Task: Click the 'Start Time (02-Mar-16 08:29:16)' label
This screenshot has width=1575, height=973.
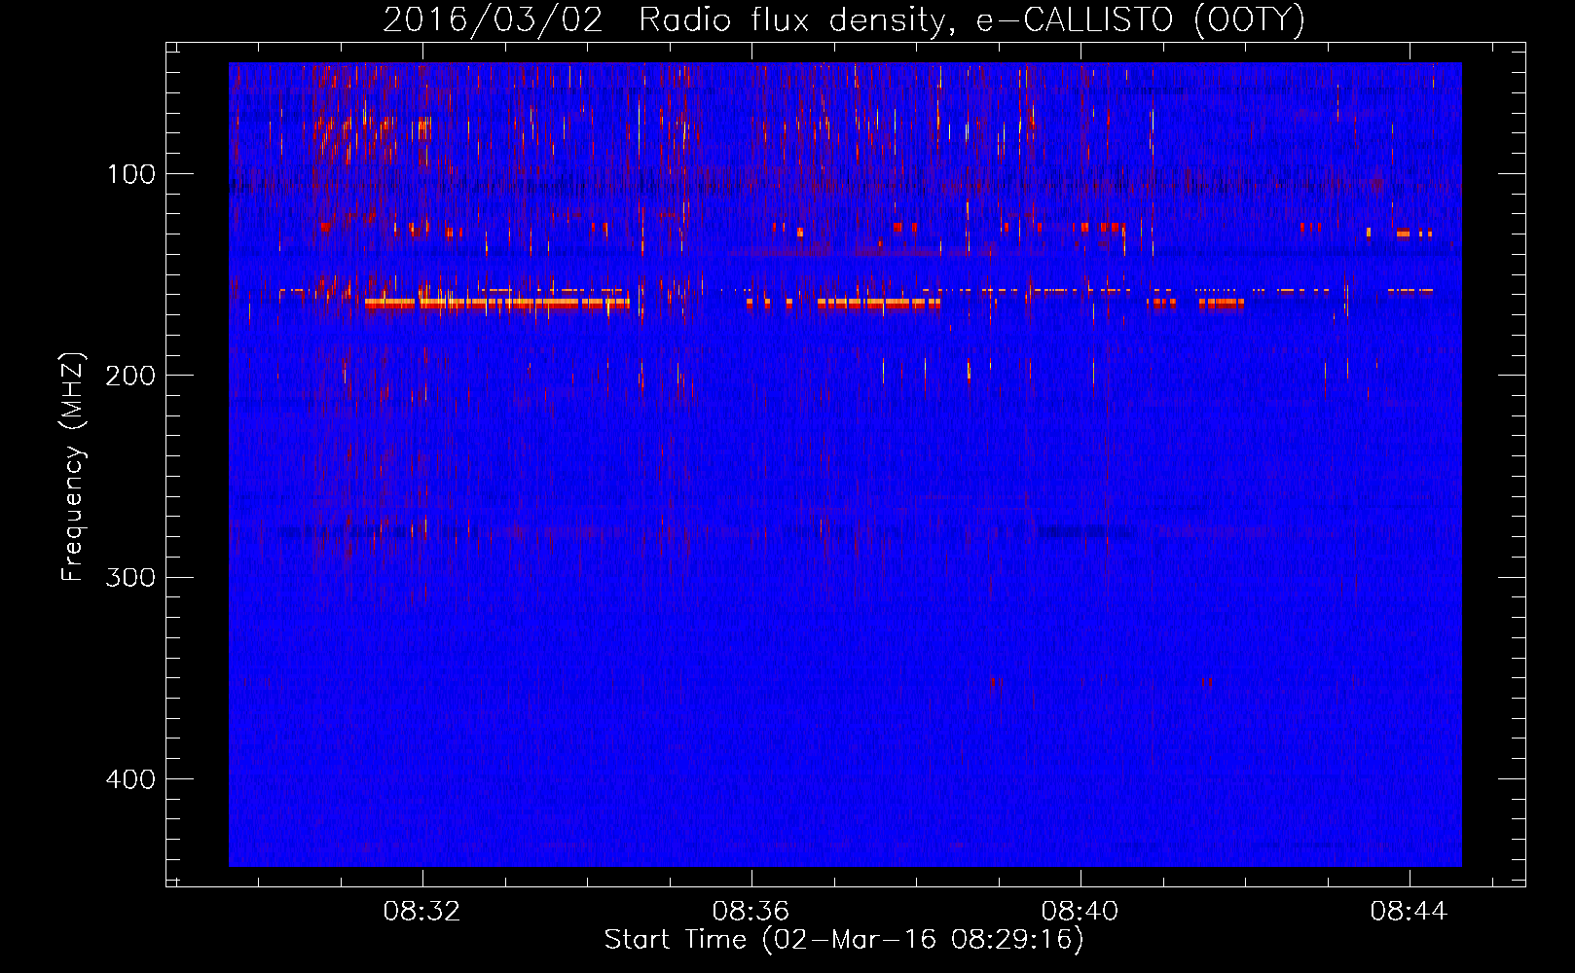Action: coord(844,940)
